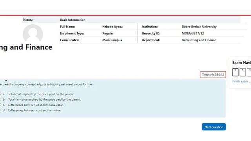The image size is (251, 141).
Task: Click the Institution label
Action: pos(150,27)
